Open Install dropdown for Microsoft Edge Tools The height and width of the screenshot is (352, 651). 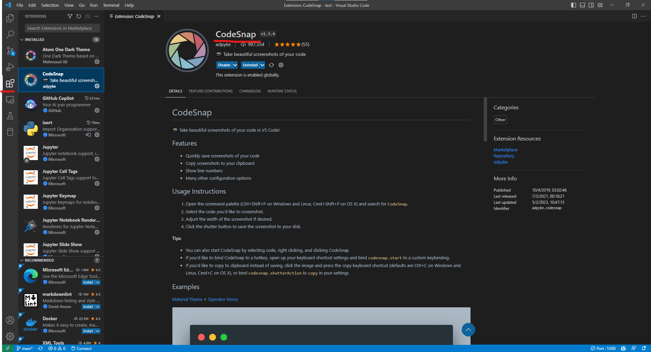(x=98, y=282)
